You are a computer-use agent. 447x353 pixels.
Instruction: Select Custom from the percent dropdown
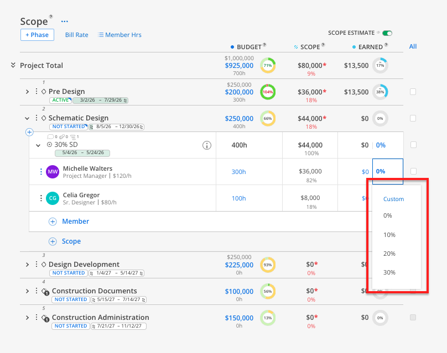click(393, 199)
